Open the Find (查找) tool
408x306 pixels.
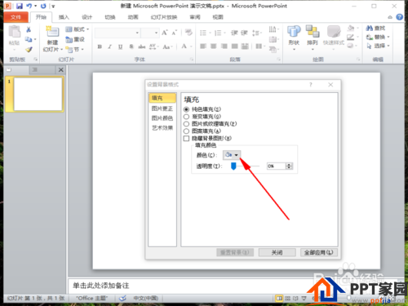click(x=375, y=28)
